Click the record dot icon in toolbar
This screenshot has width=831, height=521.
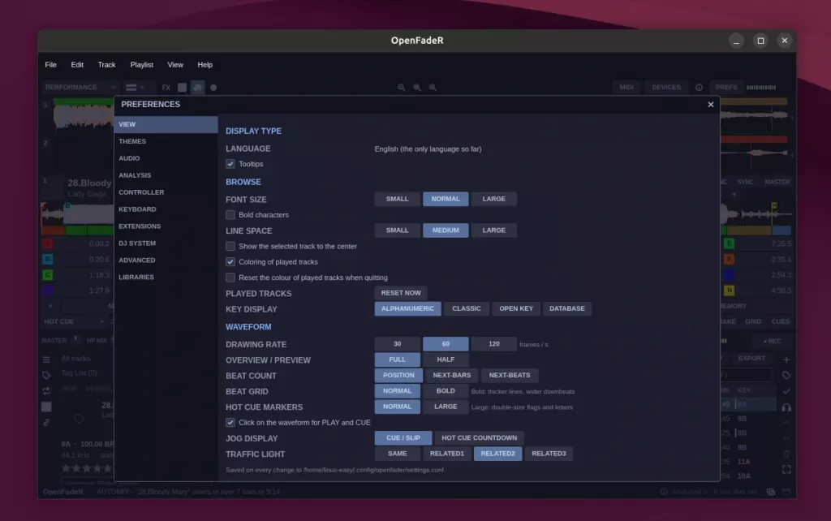pyautogui.click(x=213, y=88)
